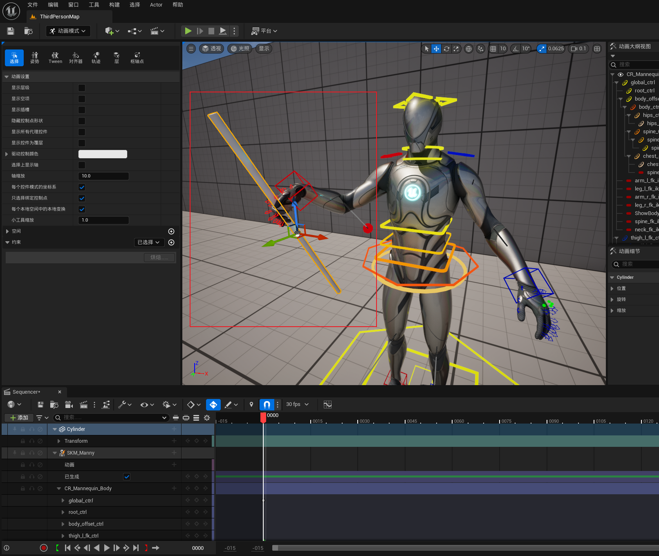Click the 透视 perspective viewport button
The image size is (659, 556).
[211, 49]
